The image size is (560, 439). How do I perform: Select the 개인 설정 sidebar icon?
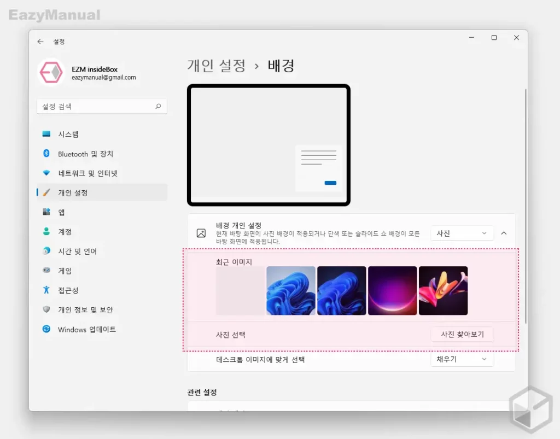click(77, 192)
